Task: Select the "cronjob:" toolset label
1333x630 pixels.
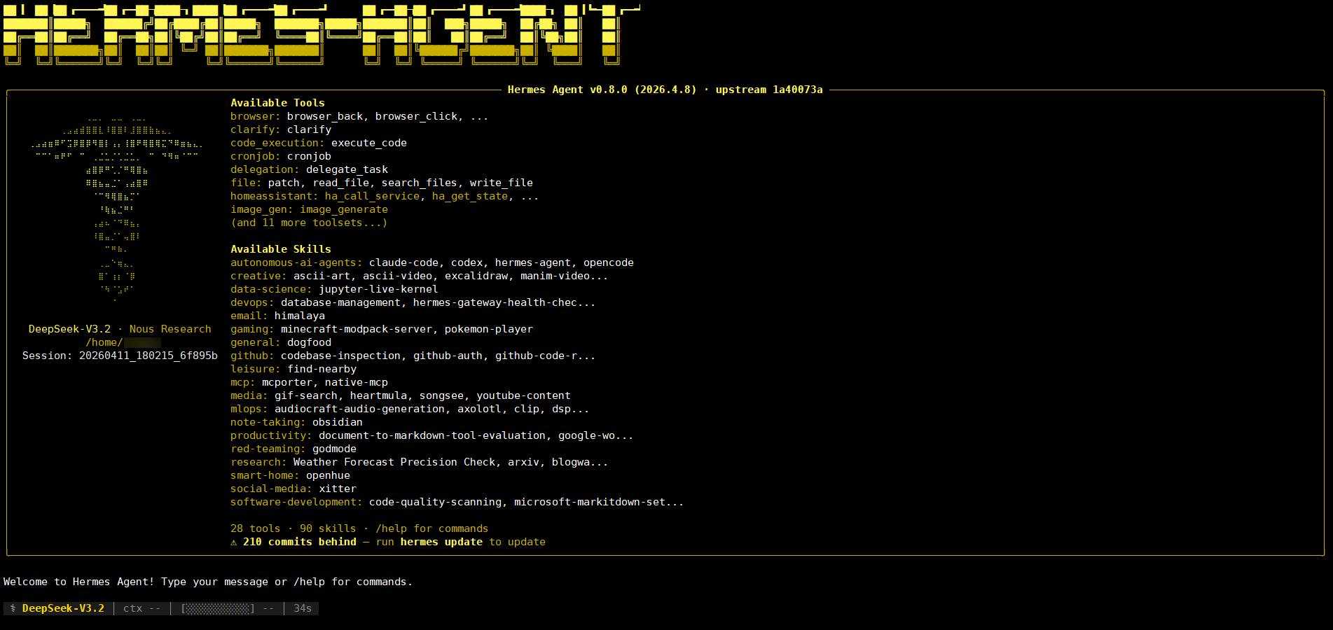Action: coord(256,156)
